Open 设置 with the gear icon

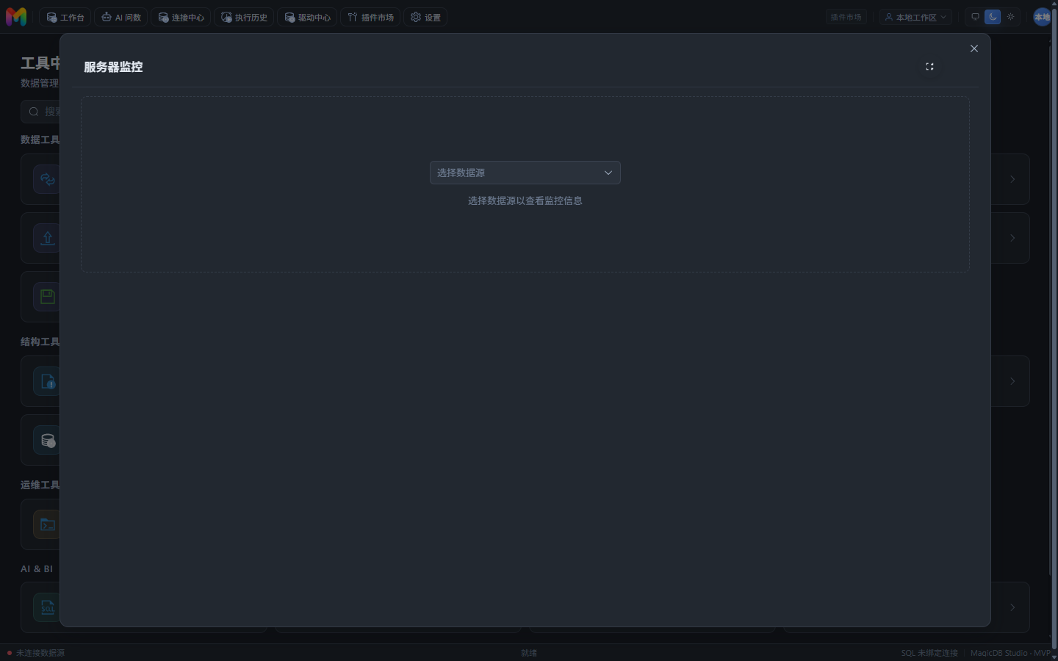425,17
